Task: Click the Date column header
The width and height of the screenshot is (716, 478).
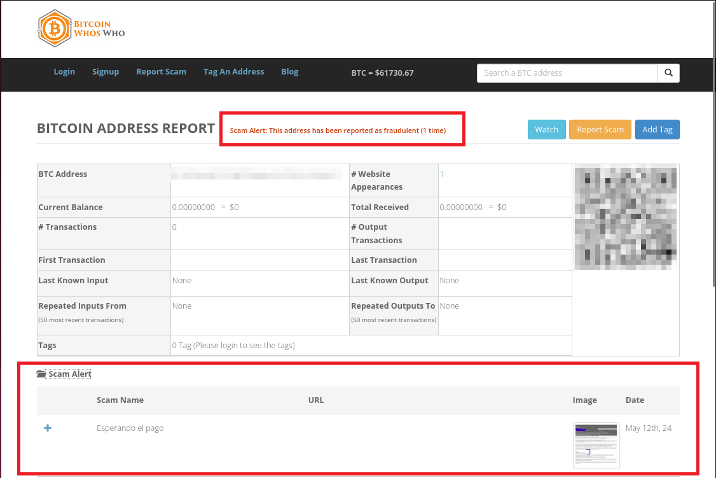Action: (635, 400)
